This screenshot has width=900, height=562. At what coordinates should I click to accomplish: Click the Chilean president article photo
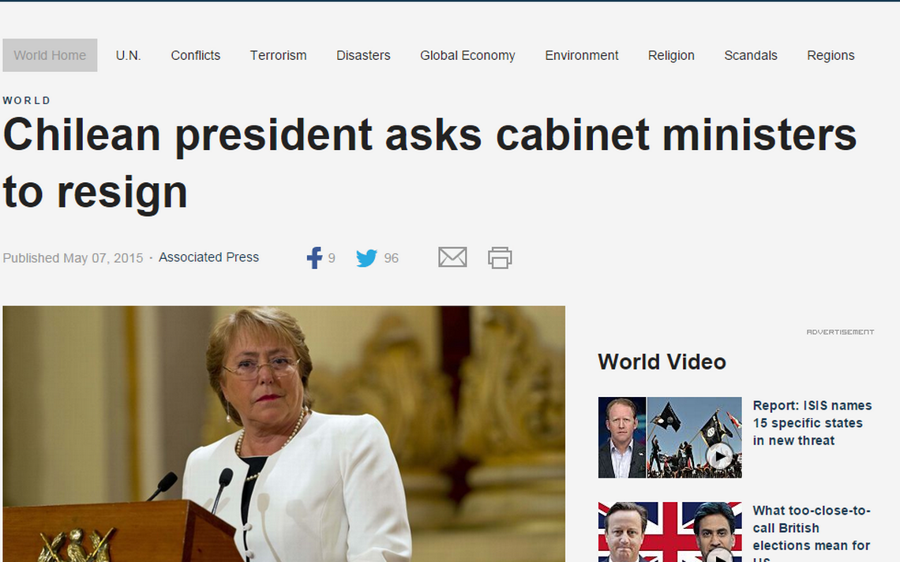coord(283,434)
